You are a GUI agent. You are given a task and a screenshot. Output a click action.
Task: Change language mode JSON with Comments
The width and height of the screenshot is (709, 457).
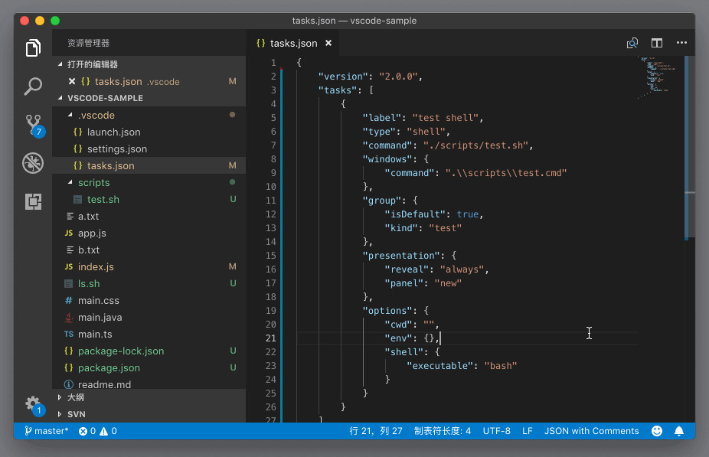(x=591, y=431)
